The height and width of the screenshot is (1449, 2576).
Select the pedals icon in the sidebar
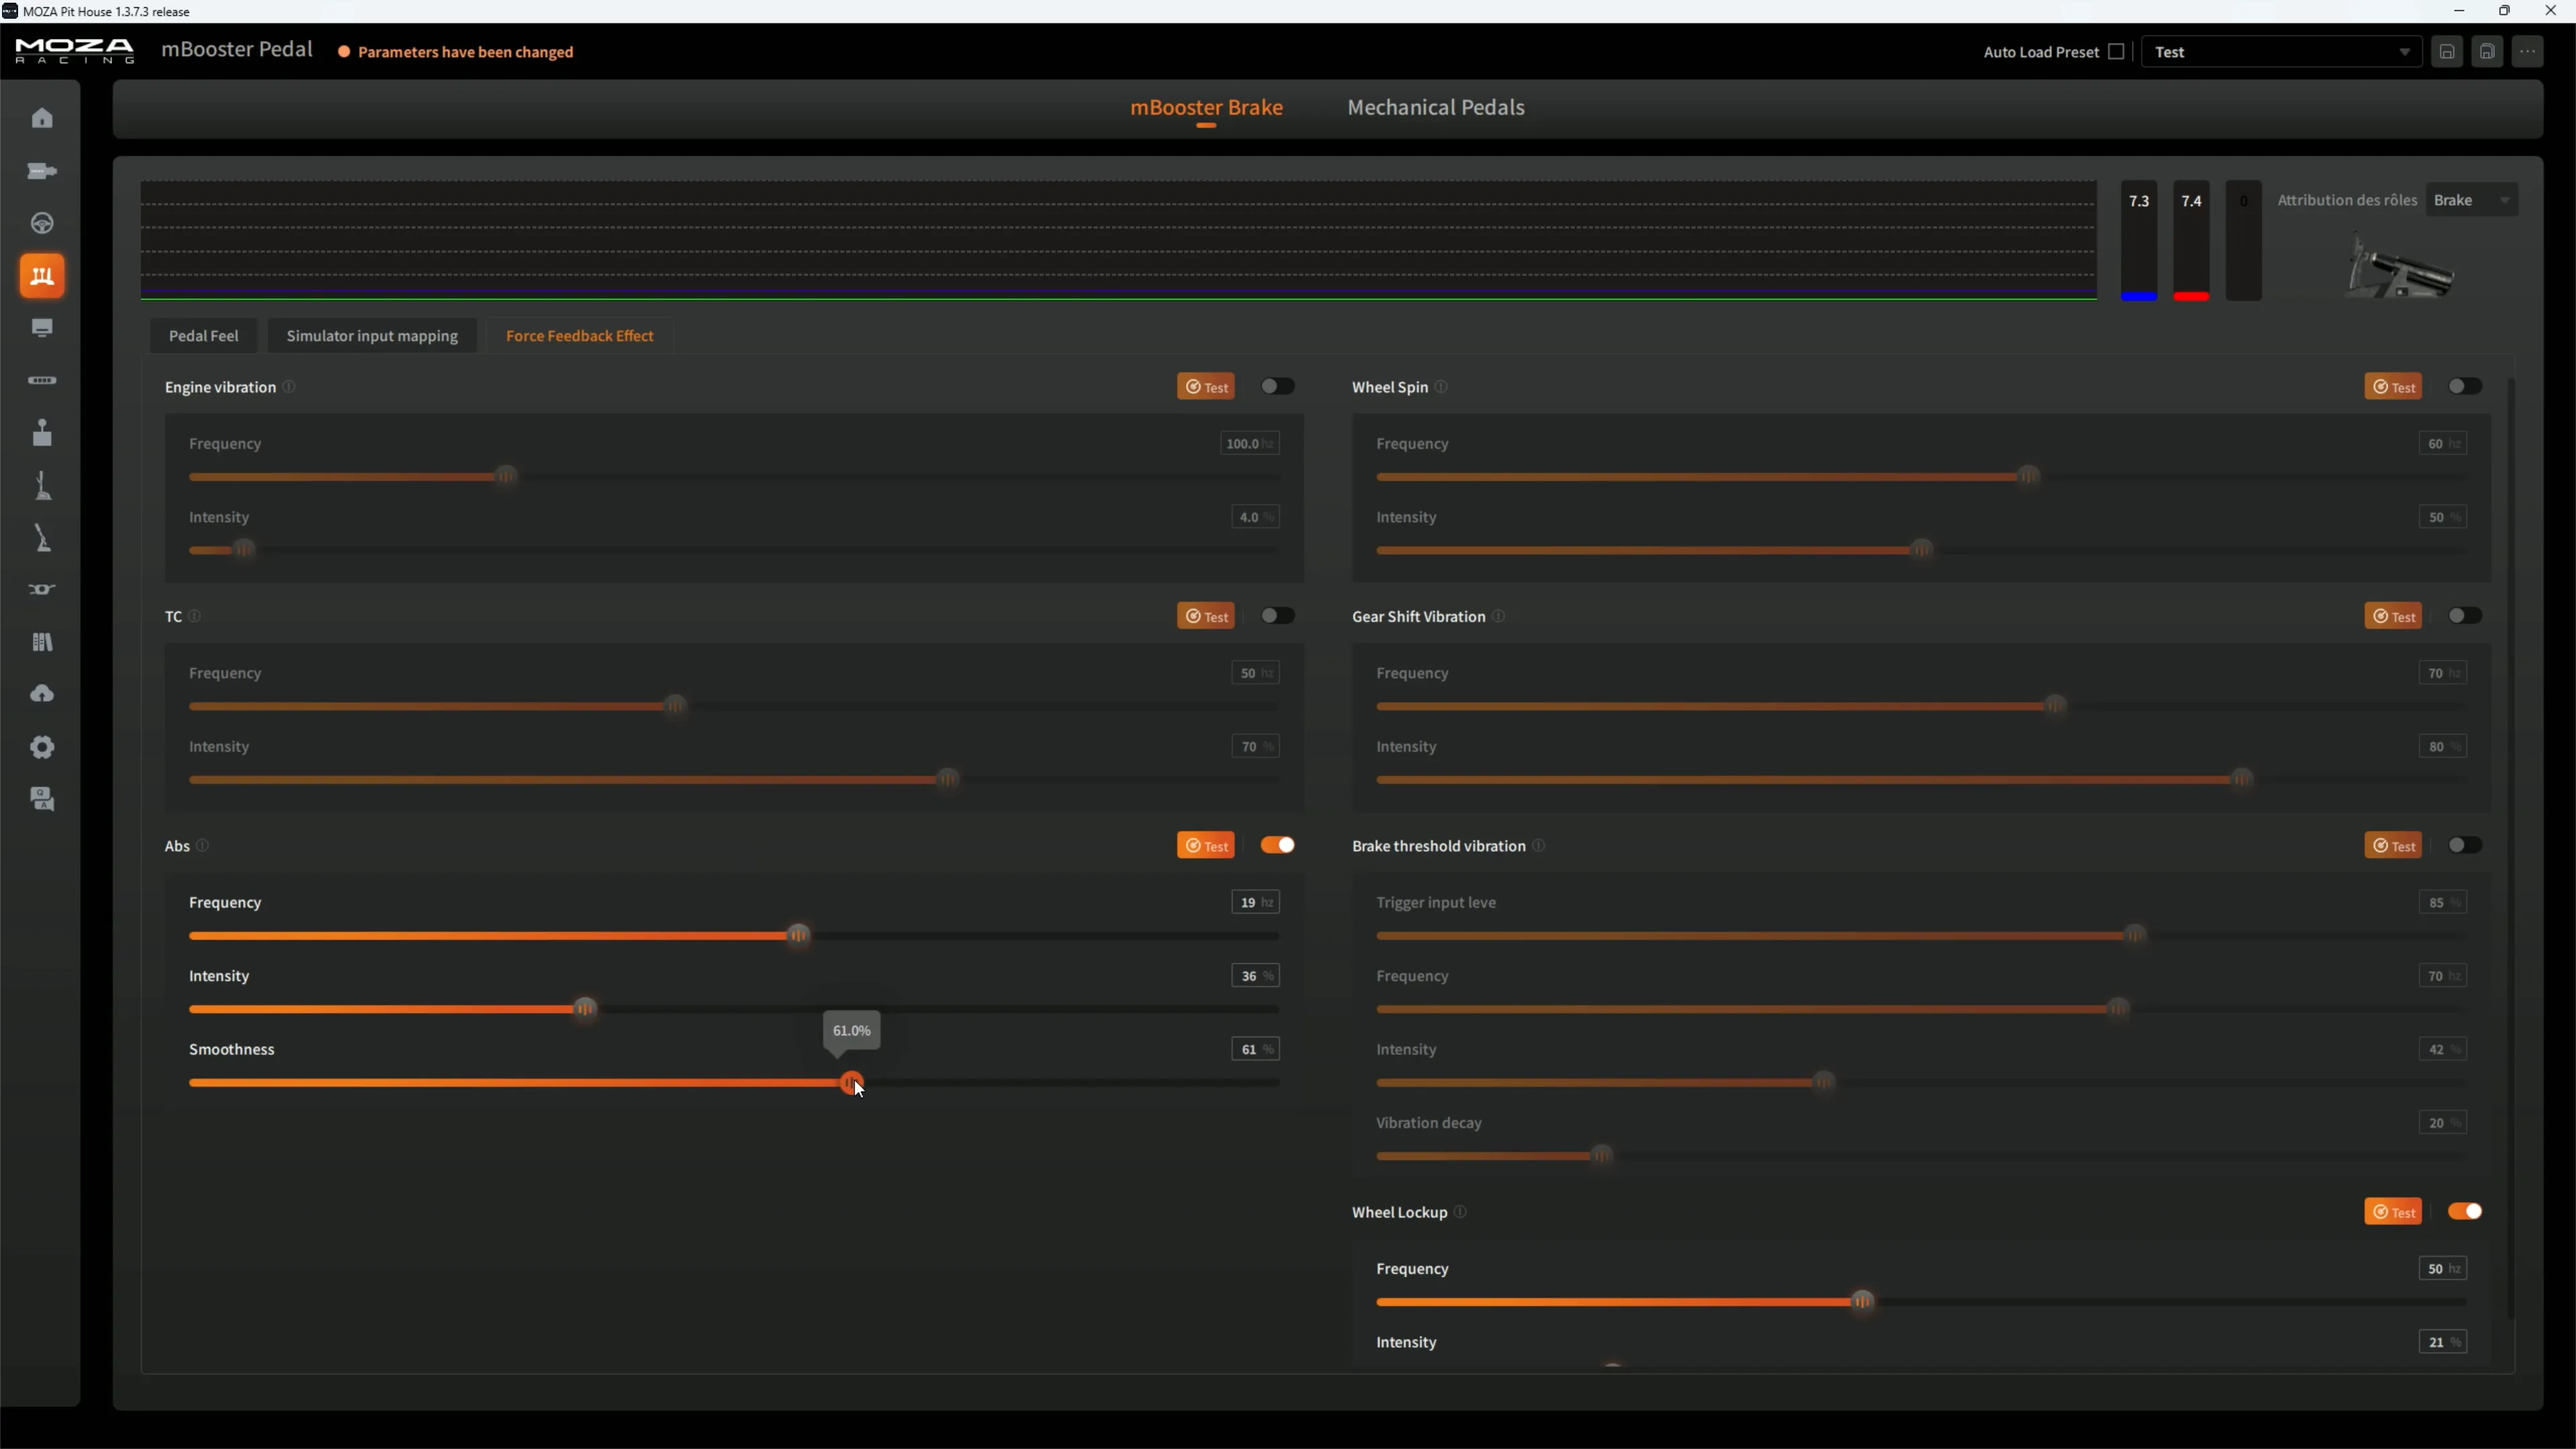(x=42, y=276)
